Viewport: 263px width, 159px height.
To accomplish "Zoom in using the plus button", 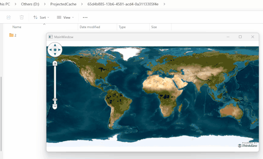I will click(x=55, y=63).
